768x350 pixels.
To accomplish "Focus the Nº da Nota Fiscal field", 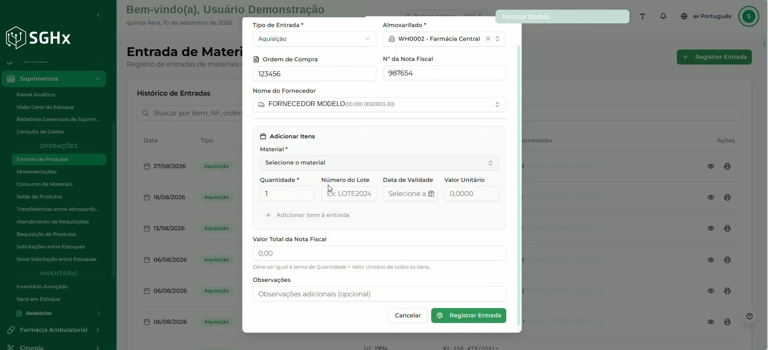I will 444,73.
